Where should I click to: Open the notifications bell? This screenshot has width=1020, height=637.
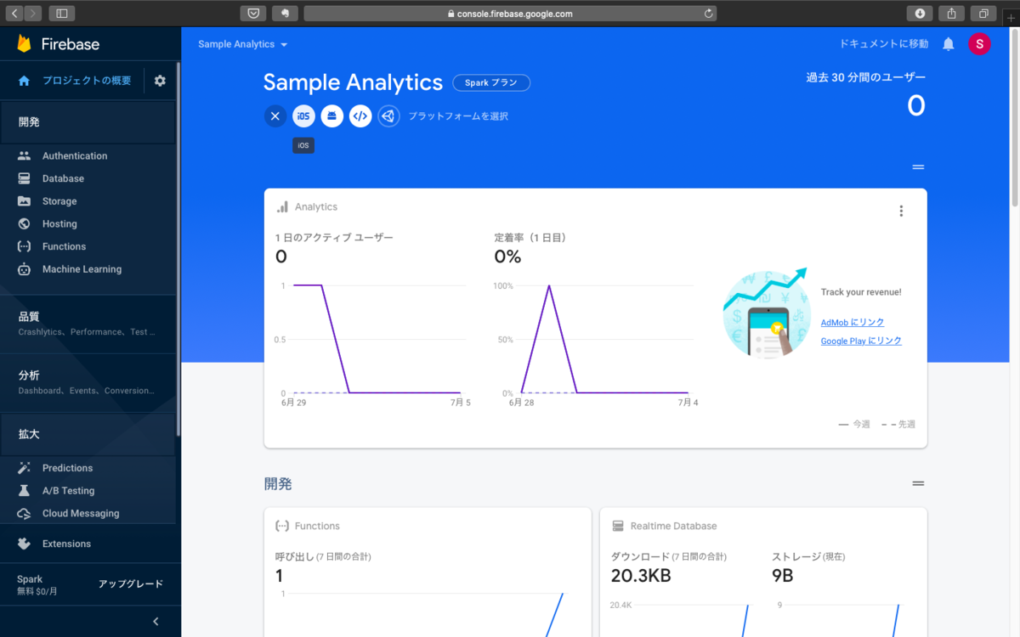pos(949,44)
